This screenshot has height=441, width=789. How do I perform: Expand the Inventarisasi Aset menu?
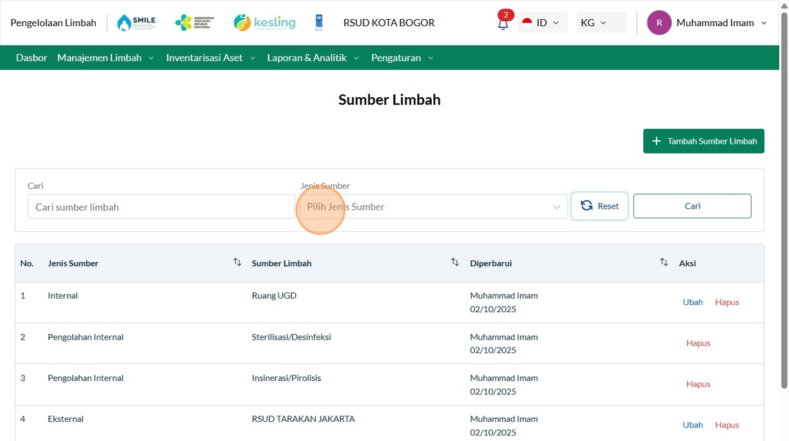pyautogui.click(x=211, y=58)
